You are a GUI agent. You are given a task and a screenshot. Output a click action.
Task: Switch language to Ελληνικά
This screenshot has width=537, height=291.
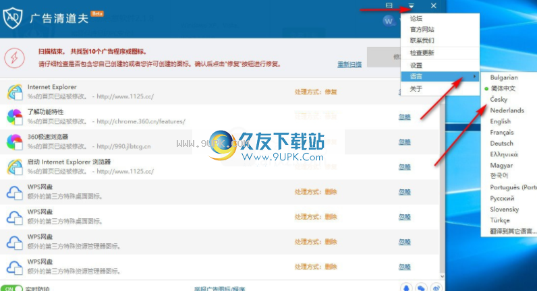504,154
